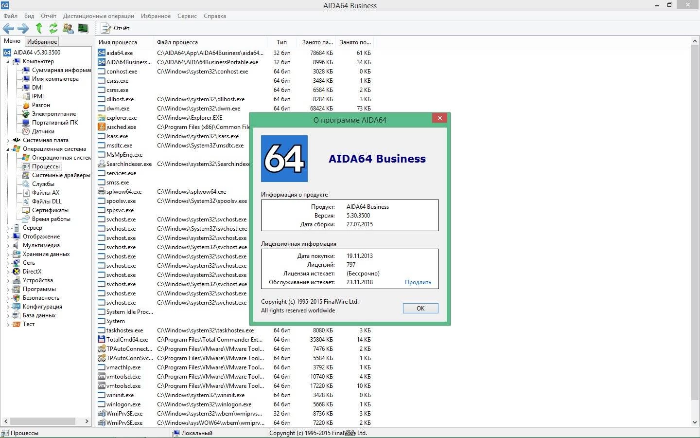This screenshot has width=700, height=438.
Task: Collapse the Операционная система node
Action: pos(8,149)
